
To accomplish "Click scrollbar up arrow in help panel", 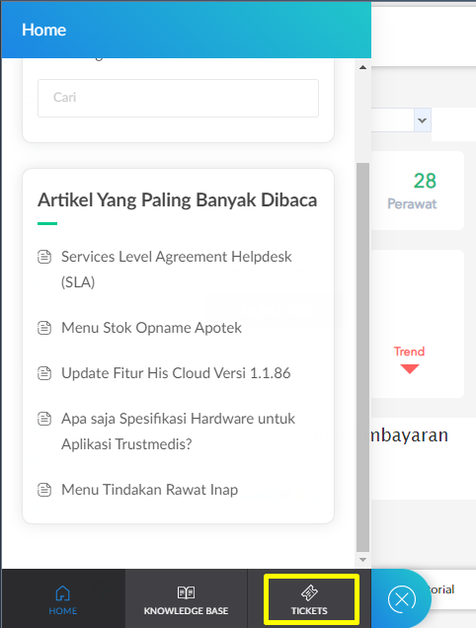I will point(363,67).
